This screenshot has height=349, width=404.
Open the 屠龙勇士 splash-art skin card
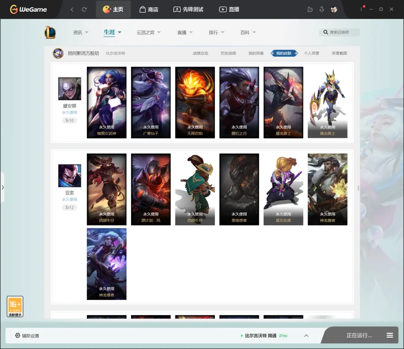[284, 102]
